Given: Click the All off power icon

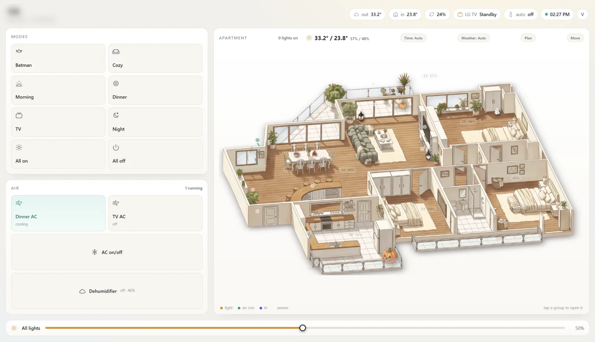Looking at the screenshot, I should (x=116, y=147).
